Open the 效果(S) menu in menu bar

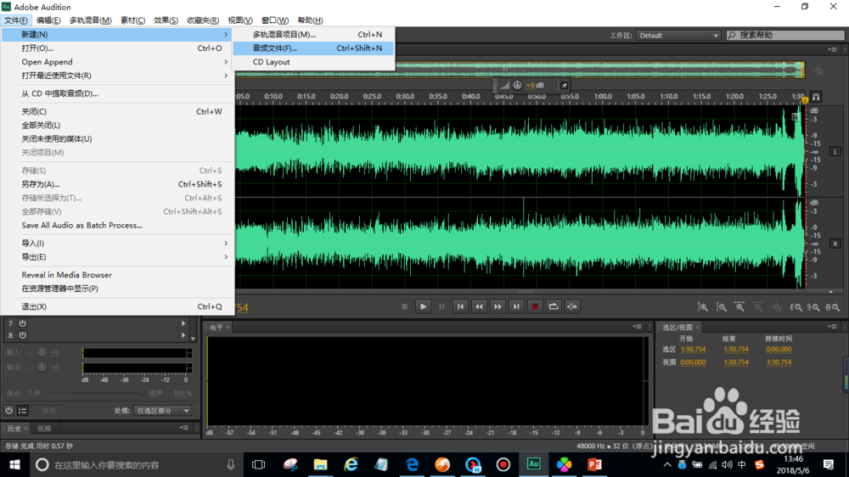click(166, 20)
